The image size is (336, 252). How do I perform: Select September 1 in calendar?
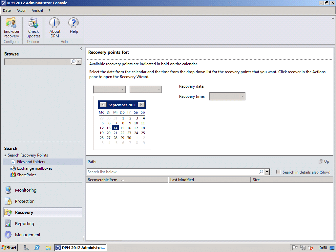pyautogui.click(x=123, y=118)
